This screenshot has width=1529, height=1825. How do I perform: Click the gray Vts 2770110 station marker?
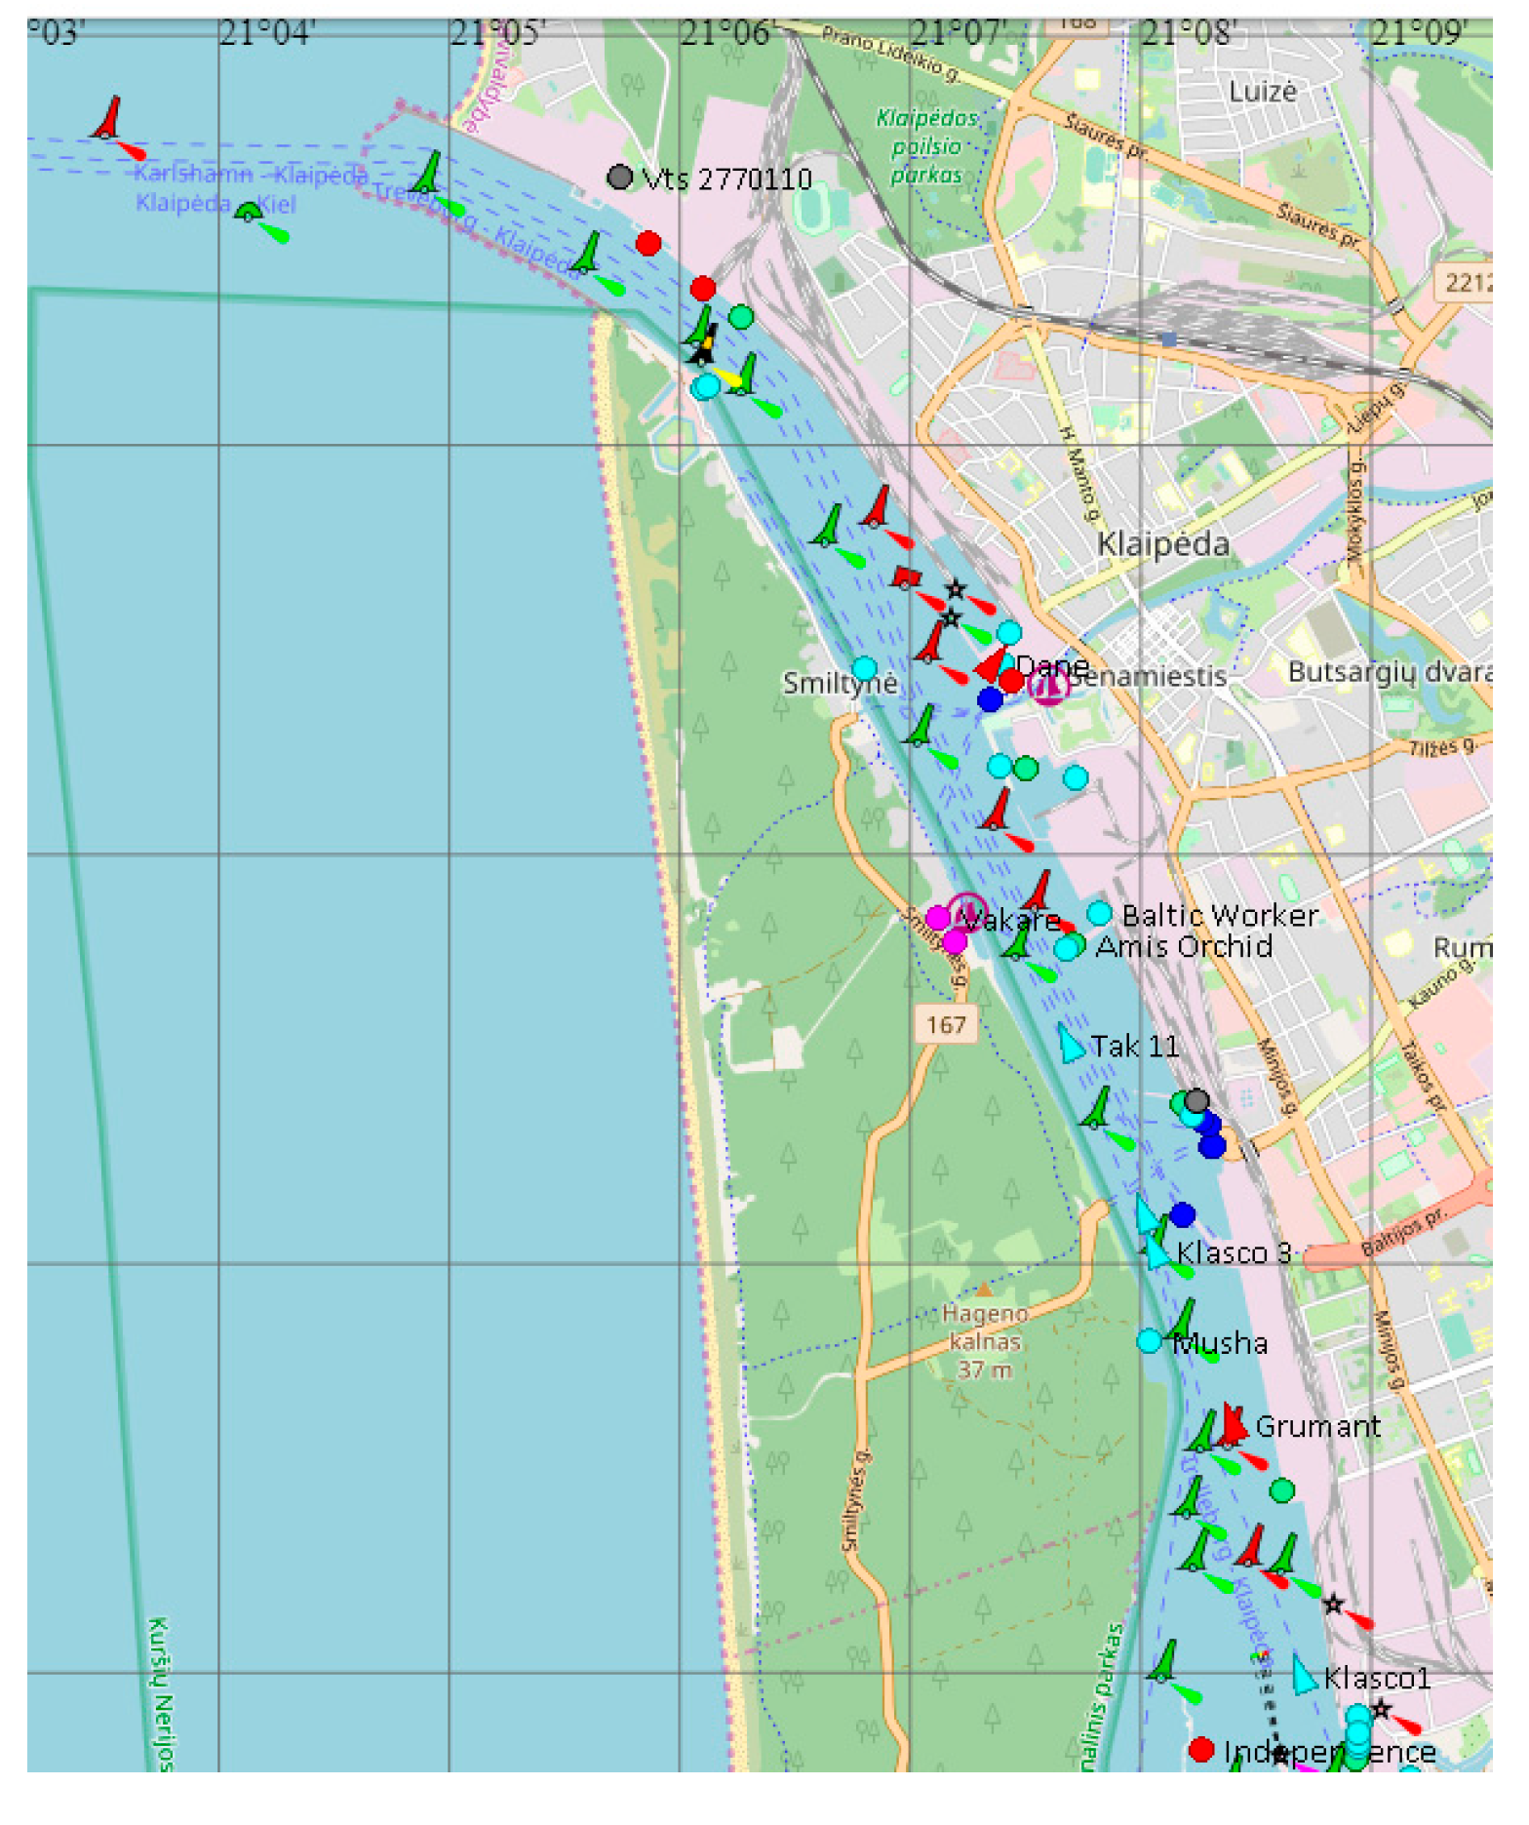pyautogui.click(x=619, y=177)
